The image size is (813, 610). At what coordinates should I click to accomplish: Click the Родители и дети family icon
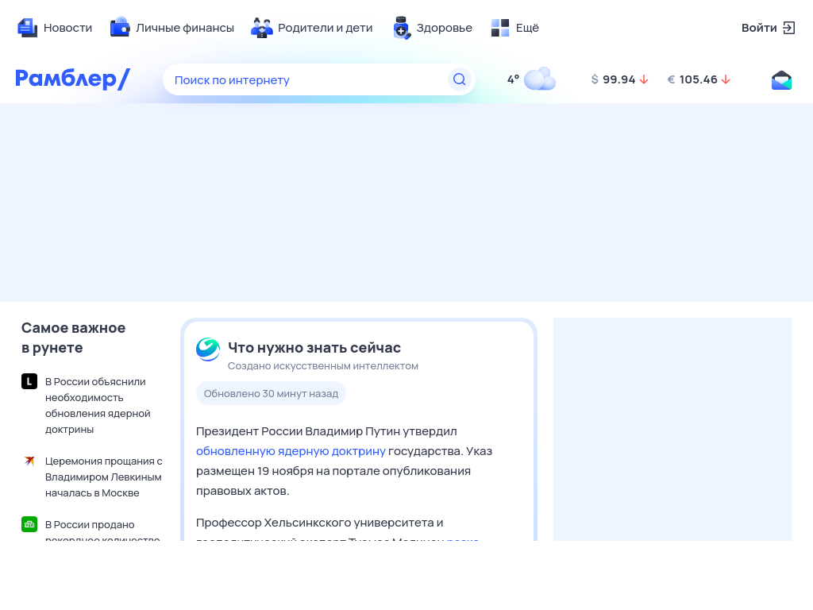[x=262, y=28]
